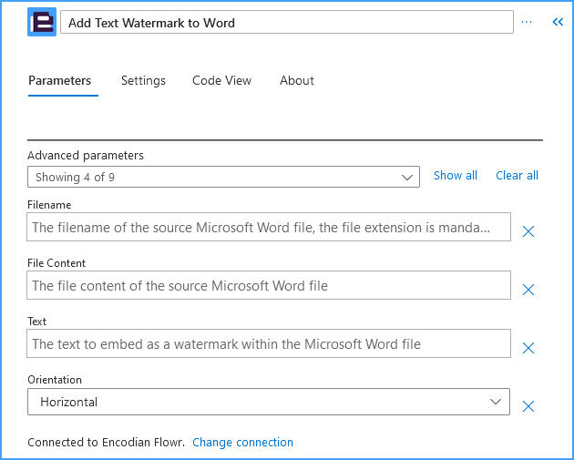The width and height of the screenshot is (574, 460).
Task: Remove the File Content parameter with its X
Action: [x=528, y=290]
